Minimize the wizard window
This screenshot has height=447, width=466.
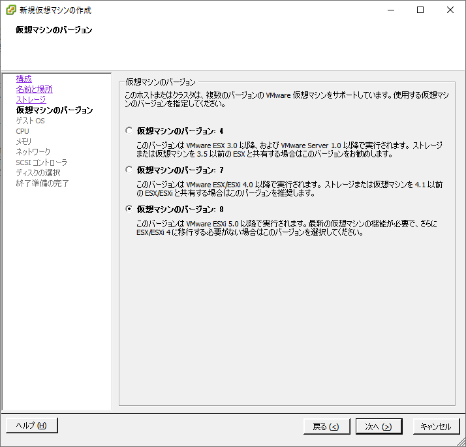click(x=391, y=10)
